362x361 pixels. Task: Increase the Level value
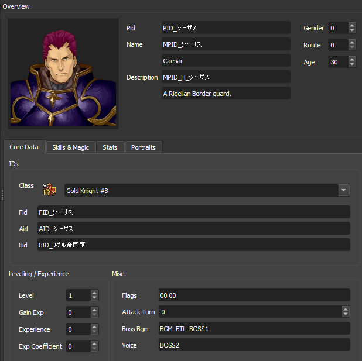click(94, 293)
